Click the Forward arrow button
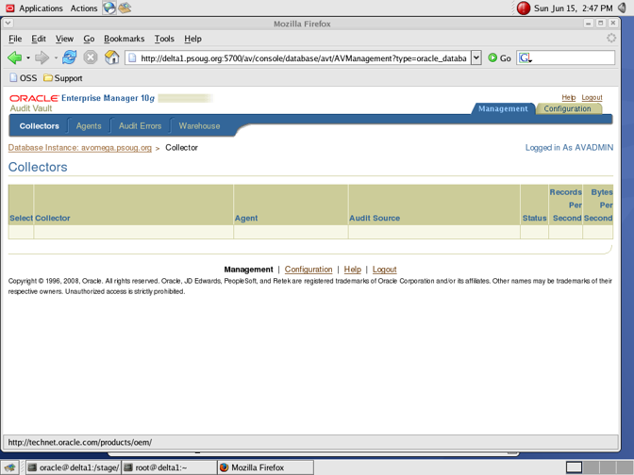 (x=42, y=57)
